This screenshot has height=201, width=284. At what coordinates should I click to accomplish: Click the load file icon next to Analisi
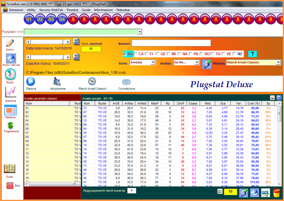207,64
